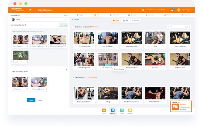
Task: Click the magnifier inside the exercise Search box
Action: click(186, 27)
